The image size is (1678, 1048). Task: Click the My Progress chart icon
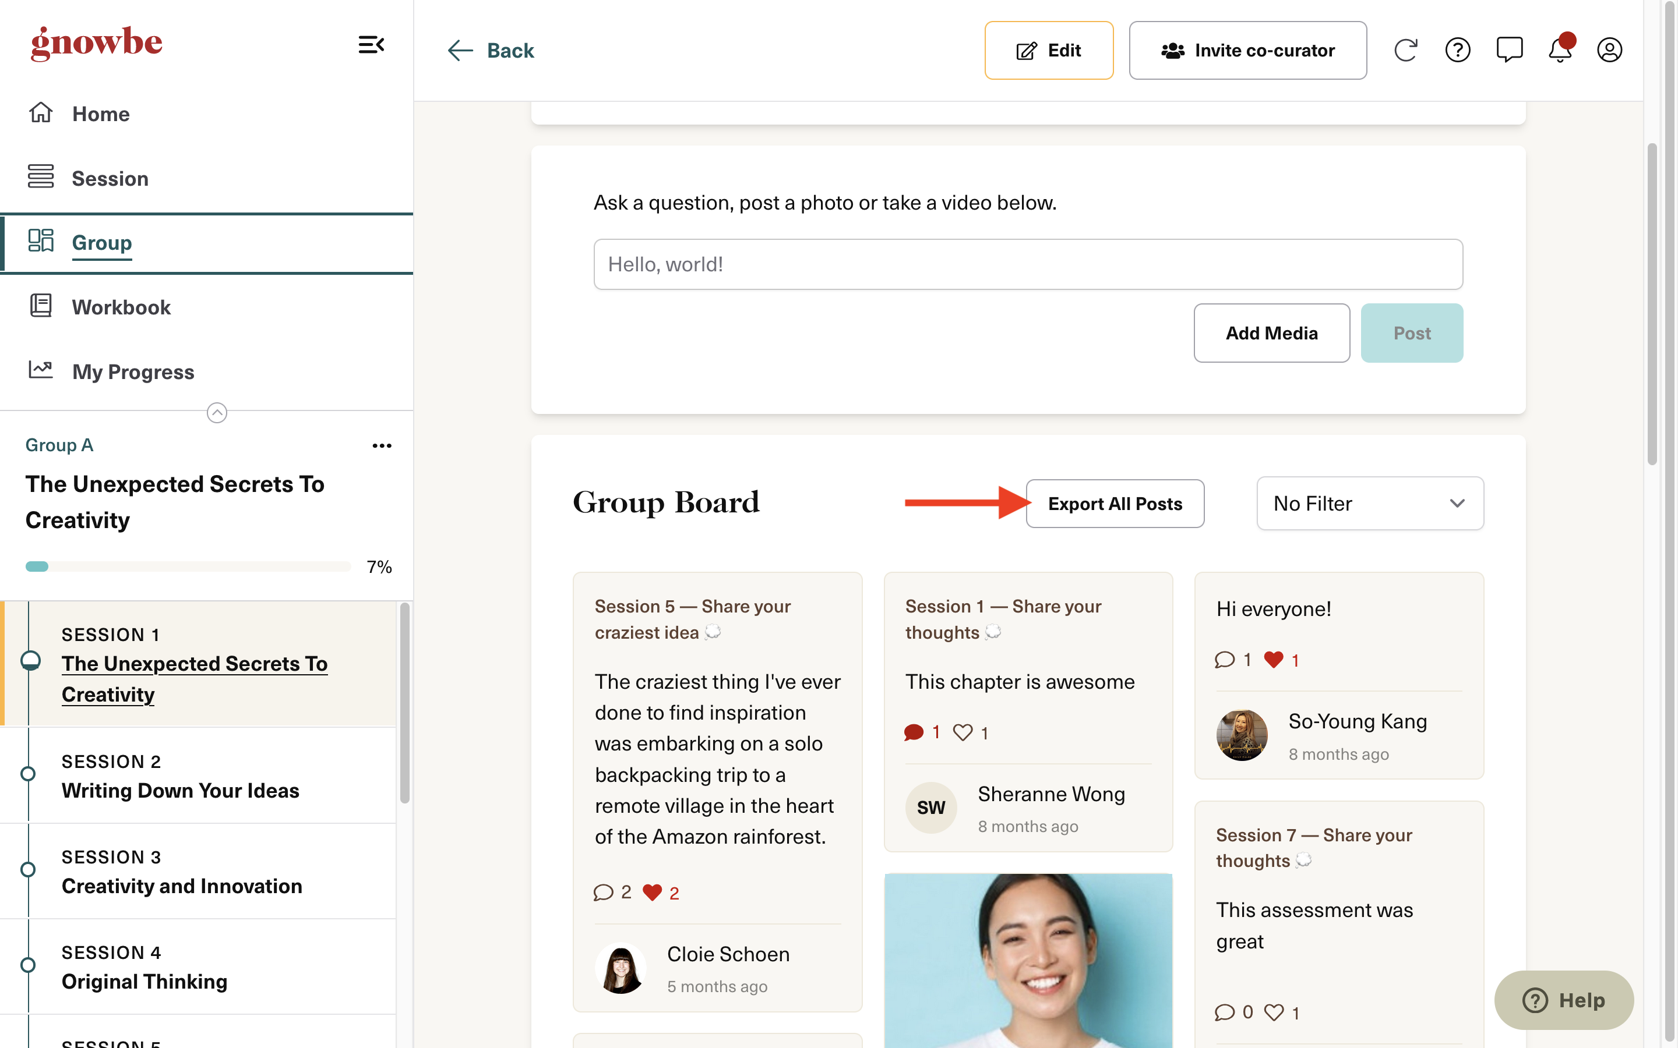point(40,370)
